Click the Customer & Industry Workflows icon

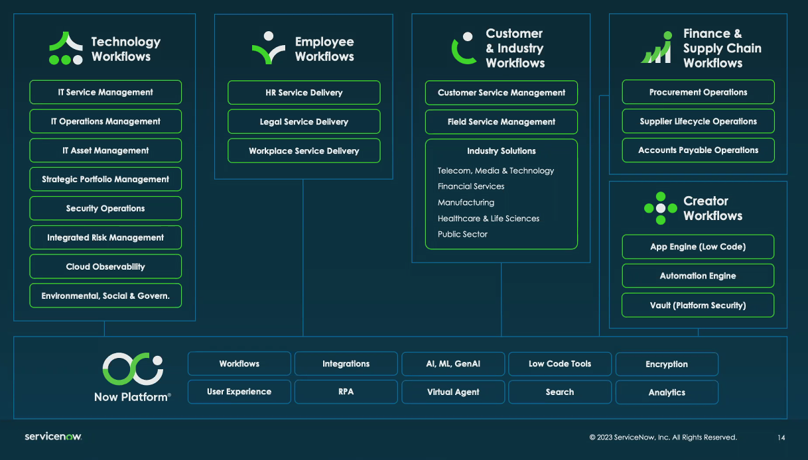coord(465,46)
